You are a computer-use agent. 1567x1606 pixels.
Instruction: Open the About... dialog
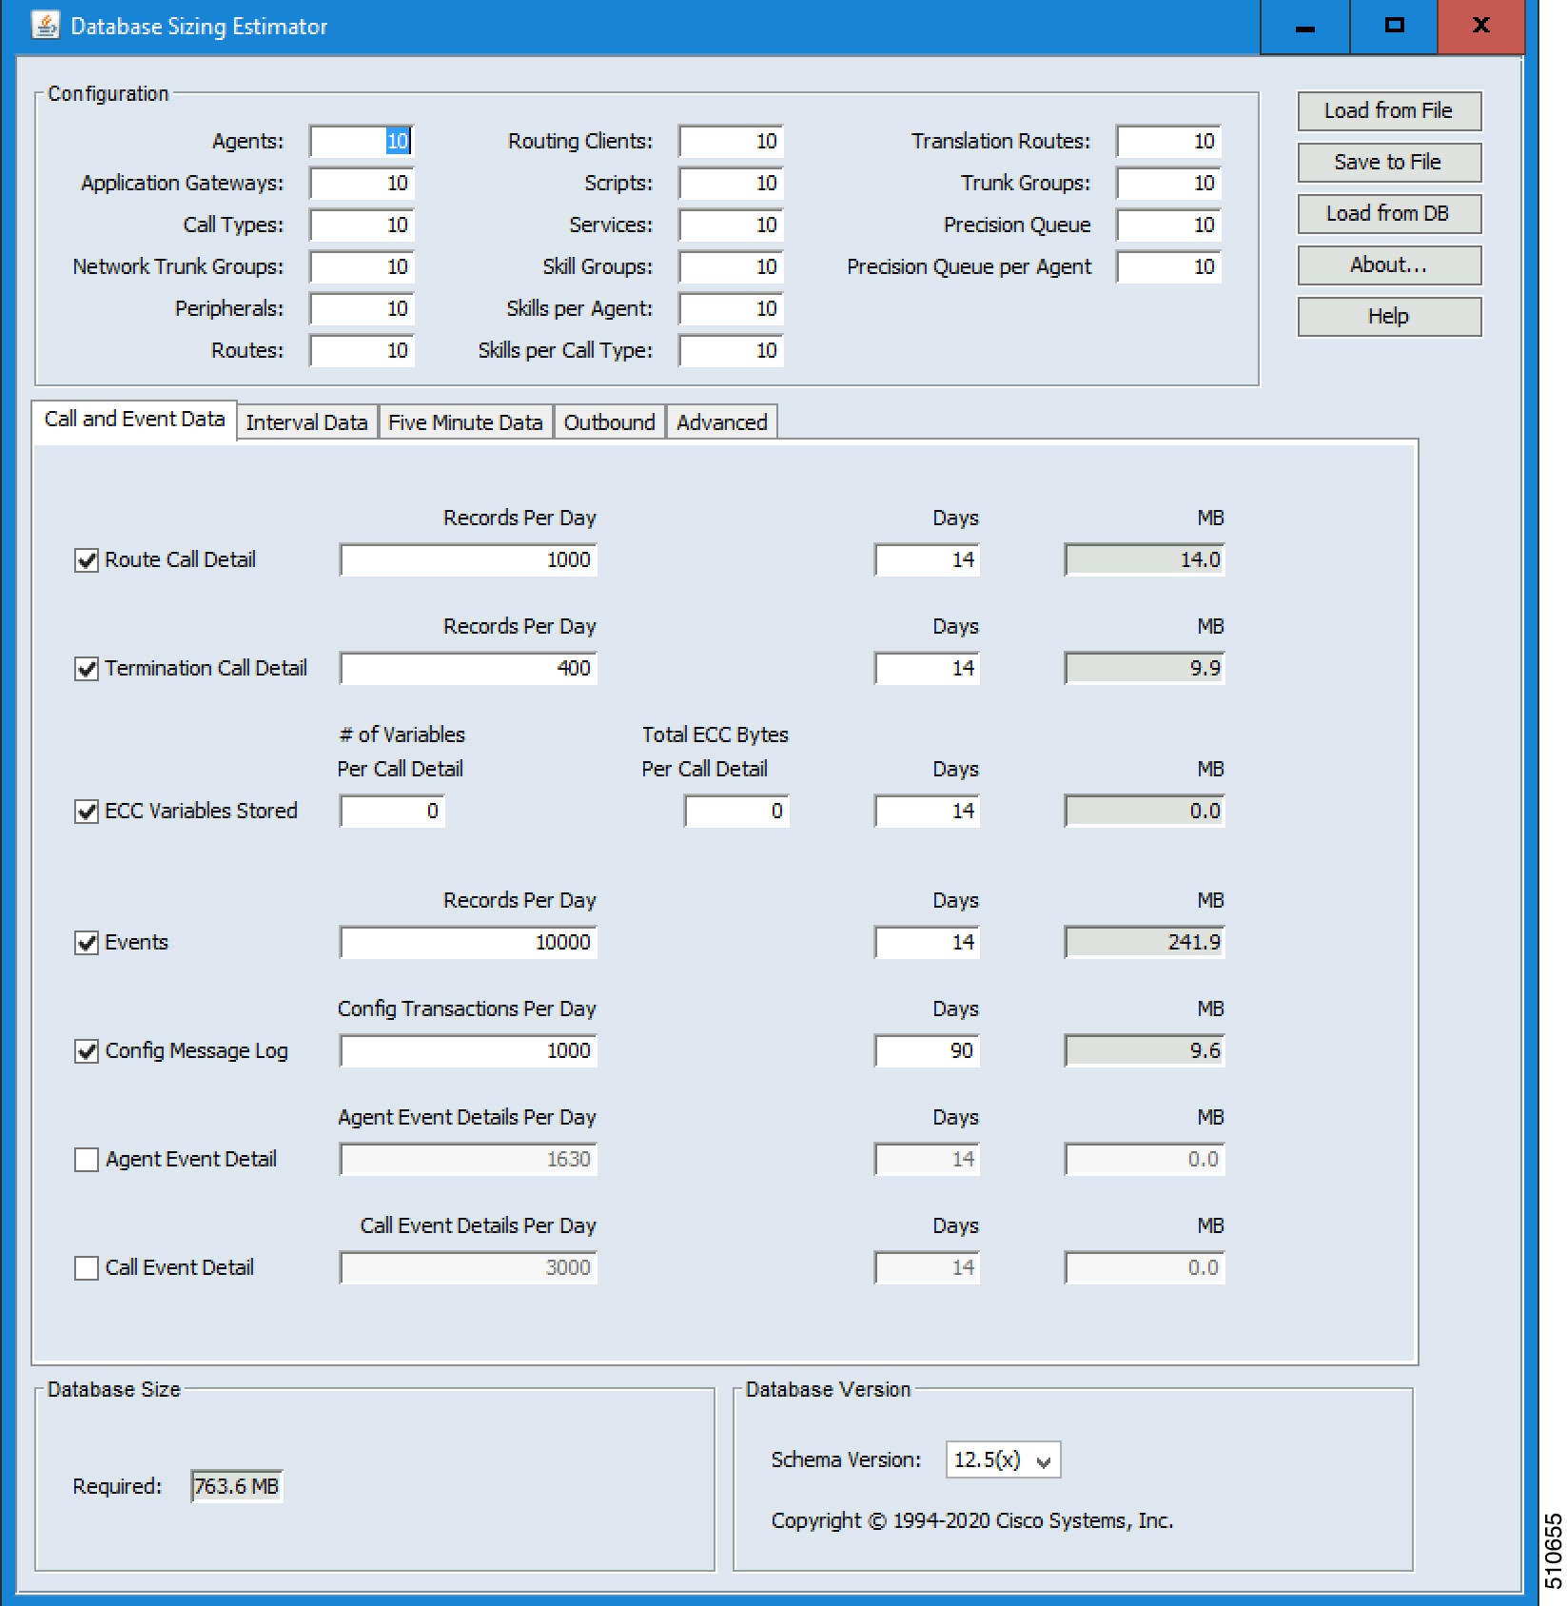point(1389,265)
